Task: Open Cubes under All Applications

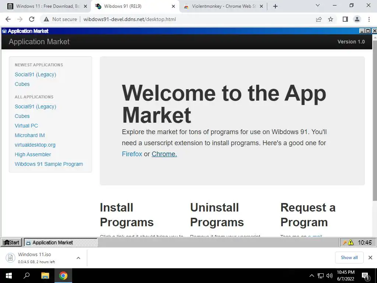Action: 22,116
